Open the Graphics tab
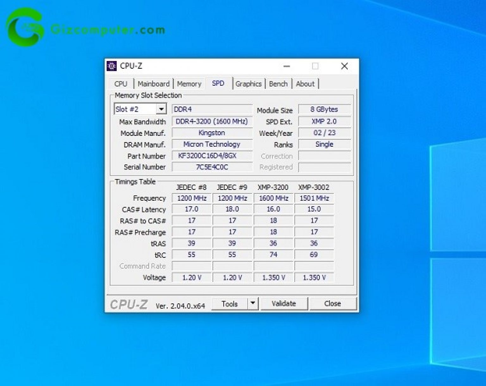The height and width of the screenshot is (386, 486). [x=248, y=84]
